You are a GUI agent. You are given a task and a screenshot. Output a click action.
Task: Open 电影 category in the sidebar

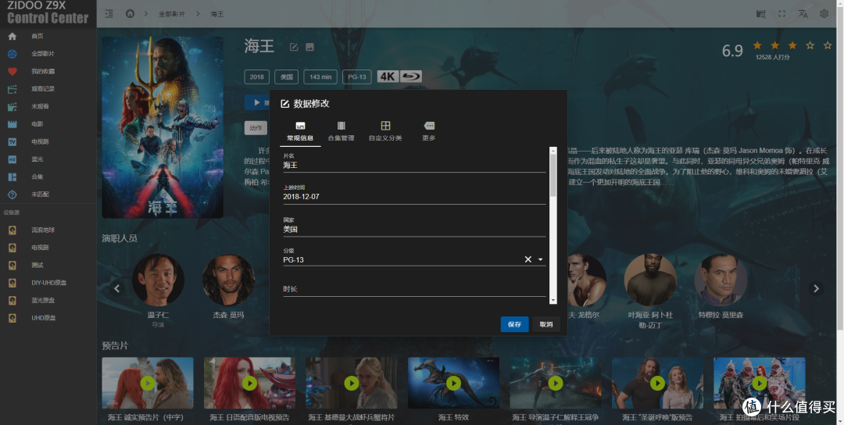[48, 123]
